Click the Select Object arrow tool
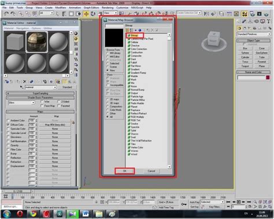The height and width of the screenshot is (219, 274). pyautogui.click(x=57, y=14)
